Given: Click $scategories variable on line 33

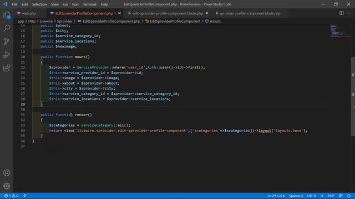Looking at the screenshot, I should (62, 125).
